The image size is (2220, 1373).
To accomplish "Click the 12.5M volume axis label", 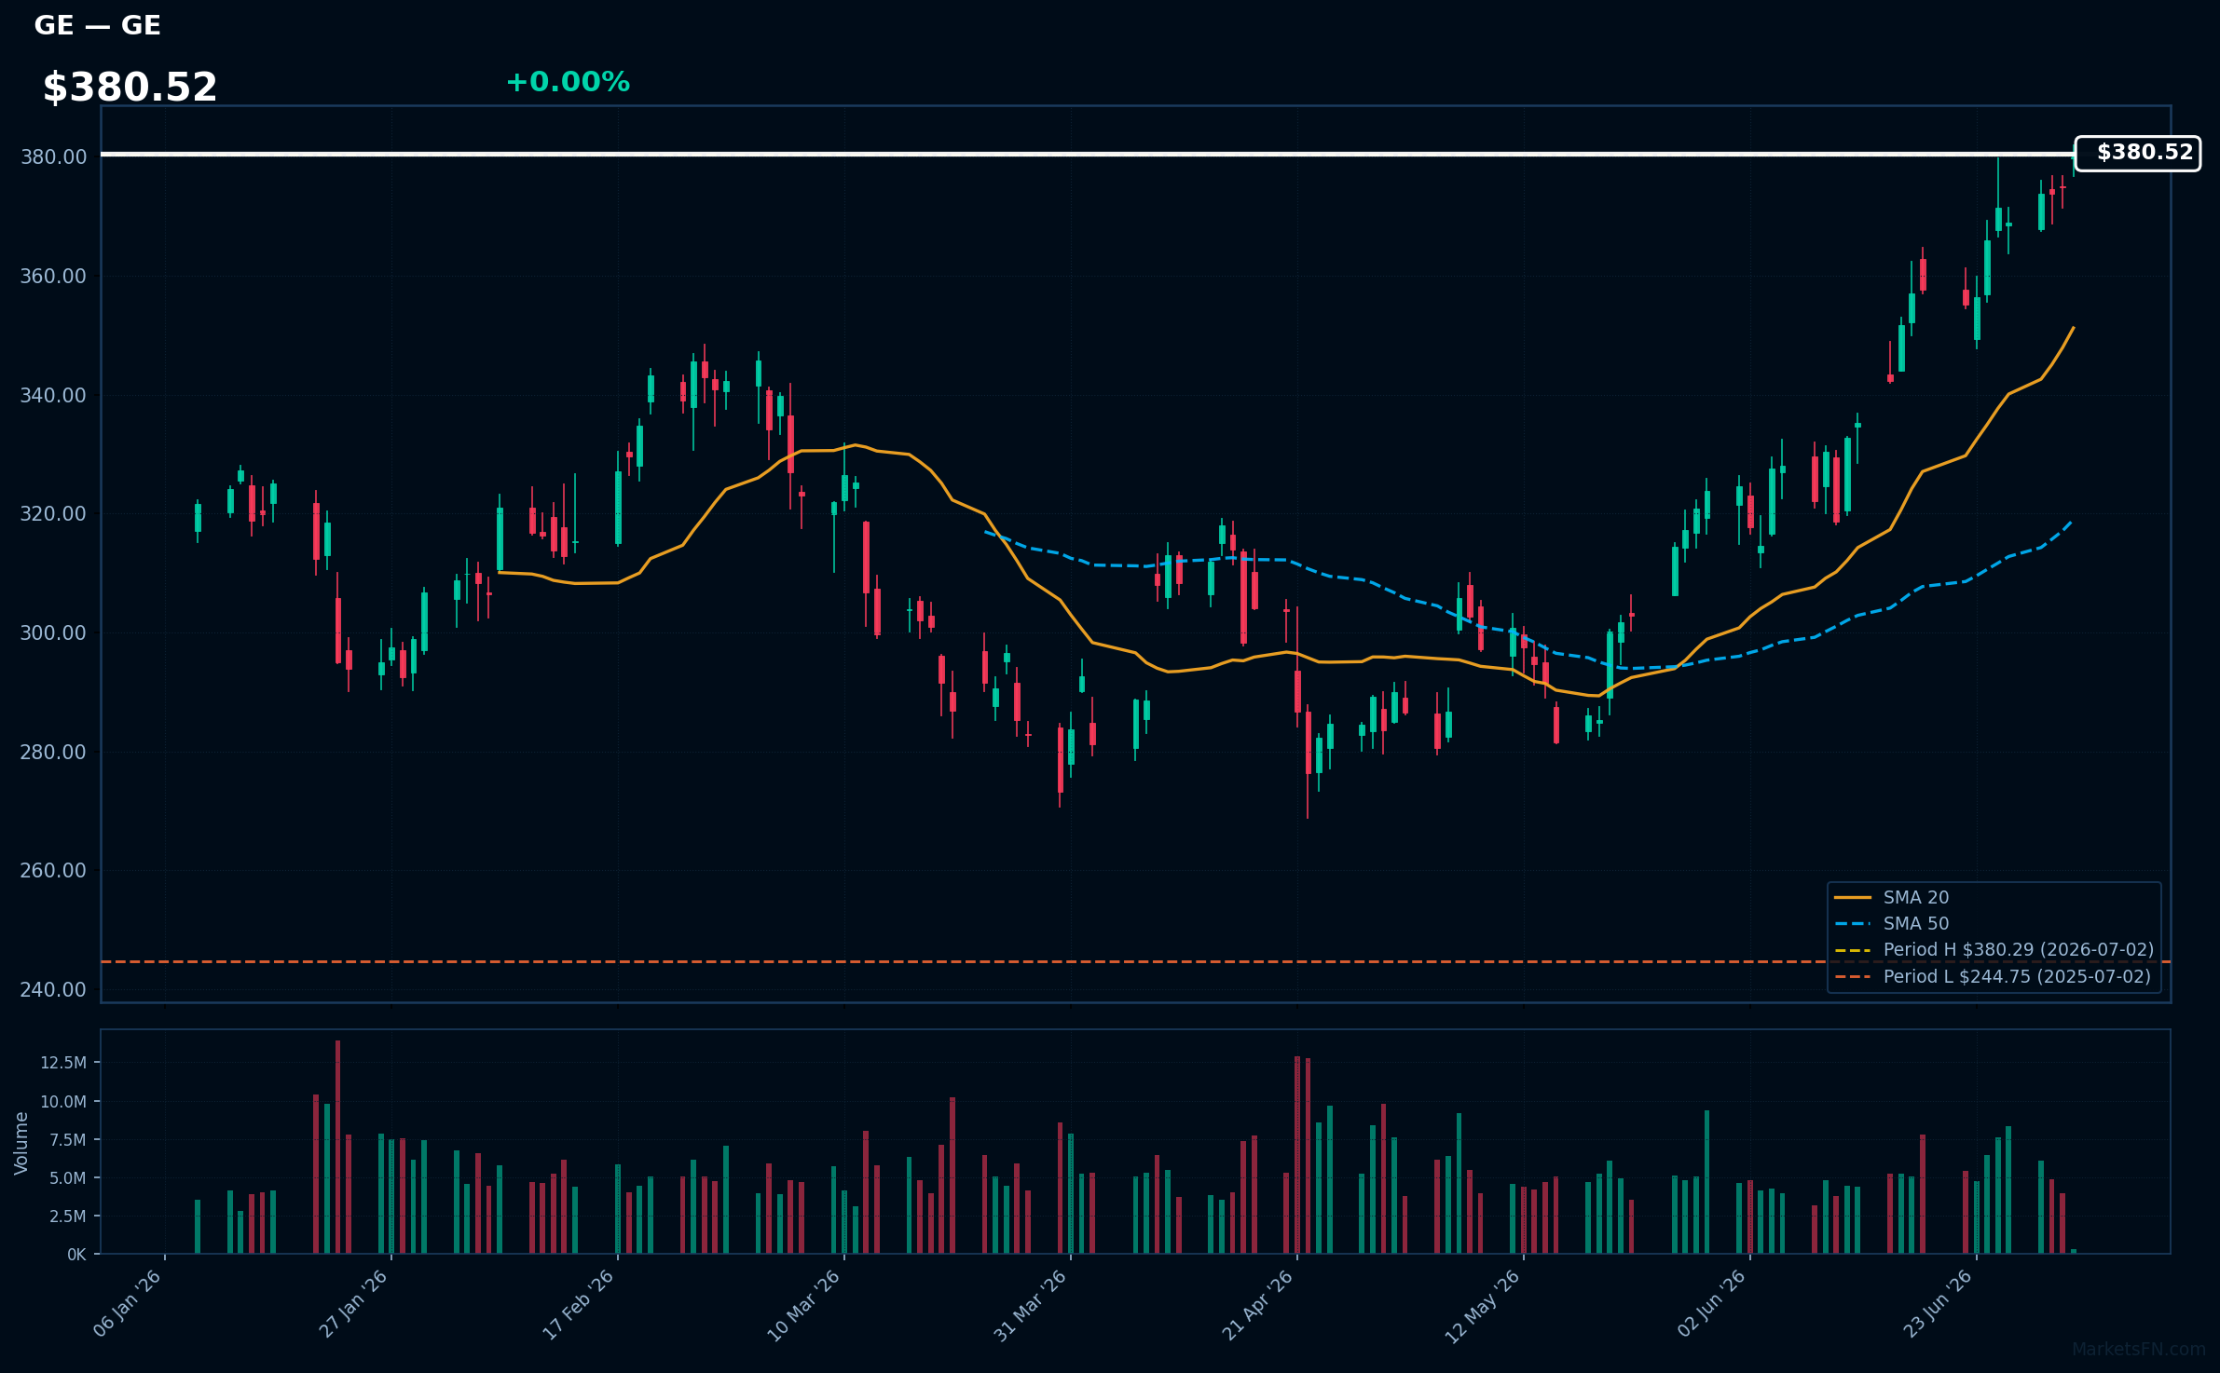I will pos(63,1063).
